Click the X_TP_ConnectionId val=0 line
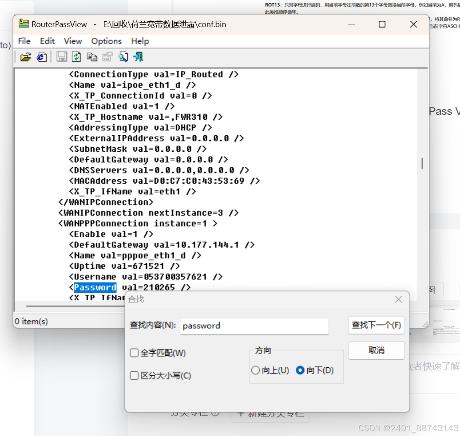 140,95
